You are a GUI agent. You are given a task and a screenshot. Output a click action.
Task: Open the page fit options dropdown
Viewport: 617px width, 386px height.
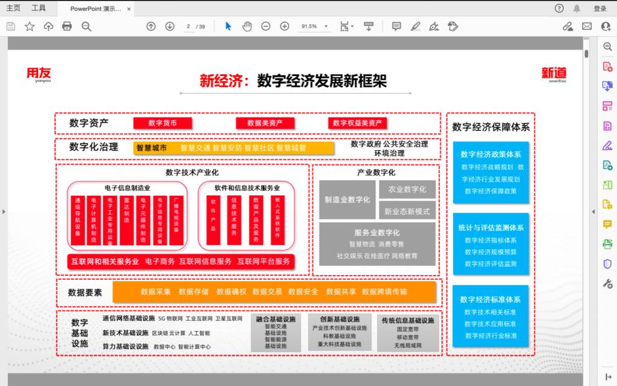pyautogui.click(x=345, y=26)
